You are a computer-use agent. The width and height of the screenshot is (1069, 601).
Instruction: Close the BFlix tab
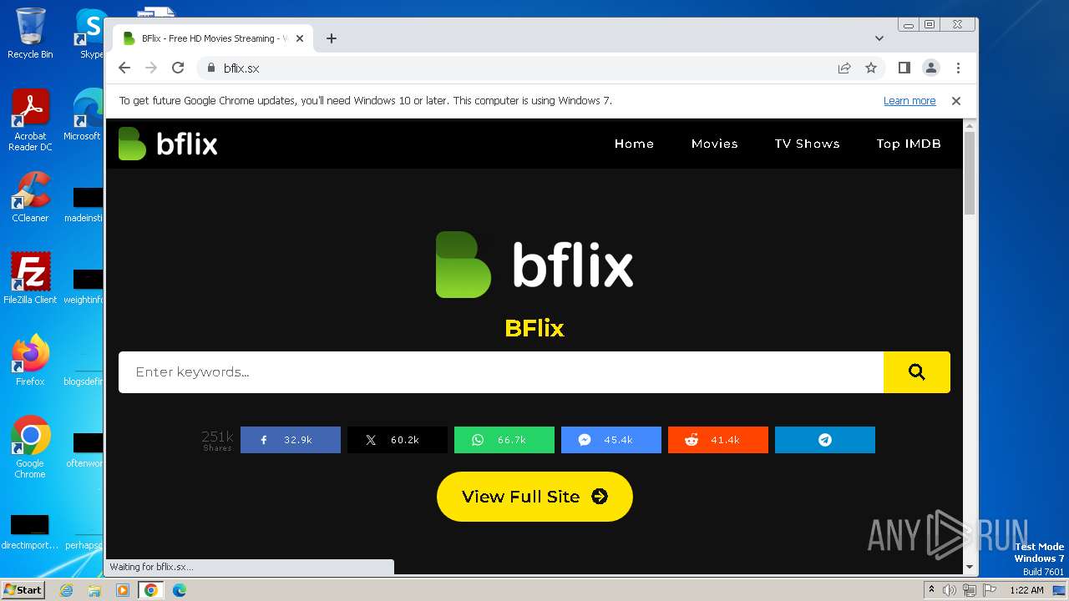click(x=300, y=38)
